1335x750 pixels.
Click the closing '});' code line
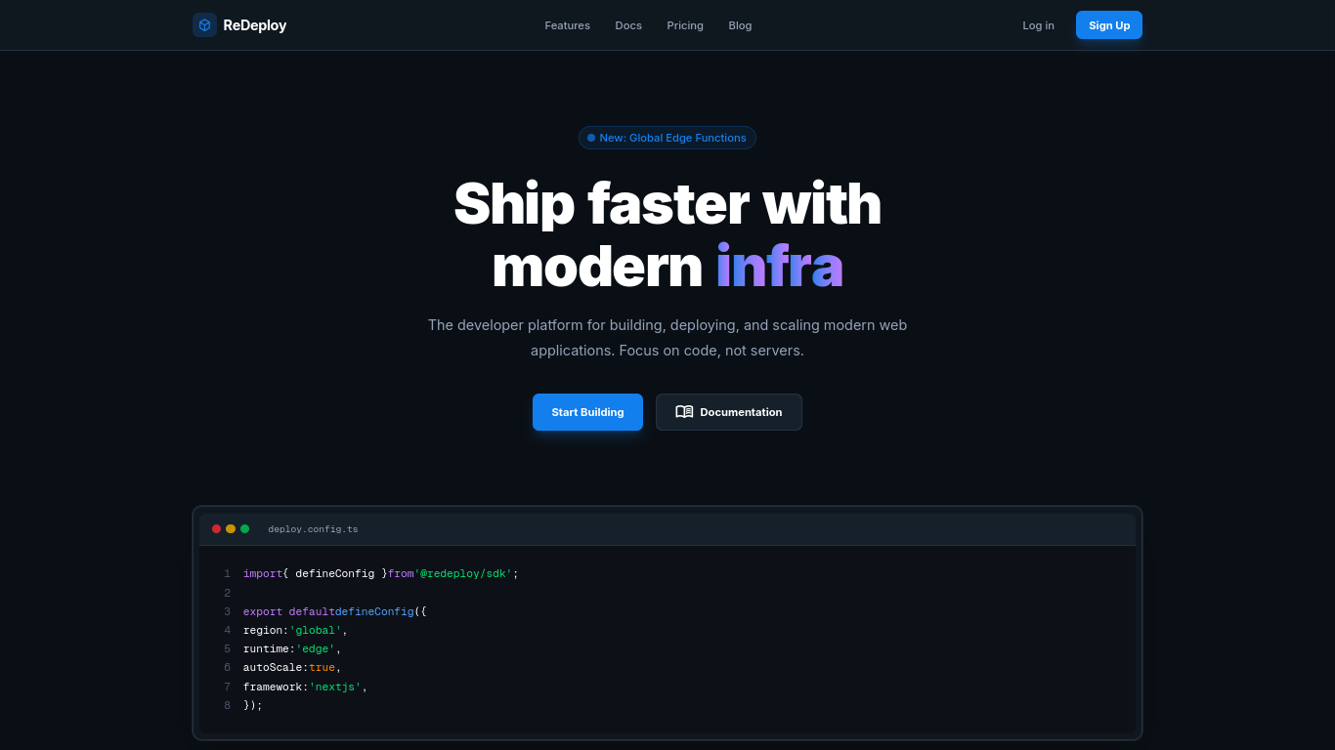click(x=253, y=705)
